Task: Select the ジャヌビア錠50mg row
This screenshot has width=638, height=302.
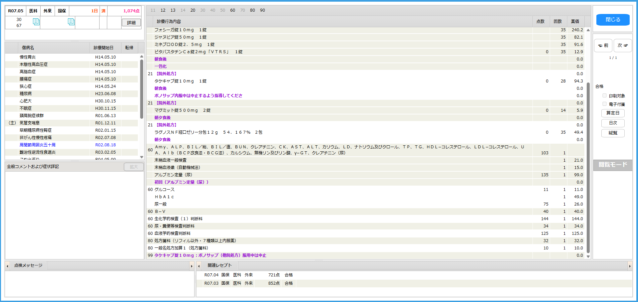Action: click(365, 37)
